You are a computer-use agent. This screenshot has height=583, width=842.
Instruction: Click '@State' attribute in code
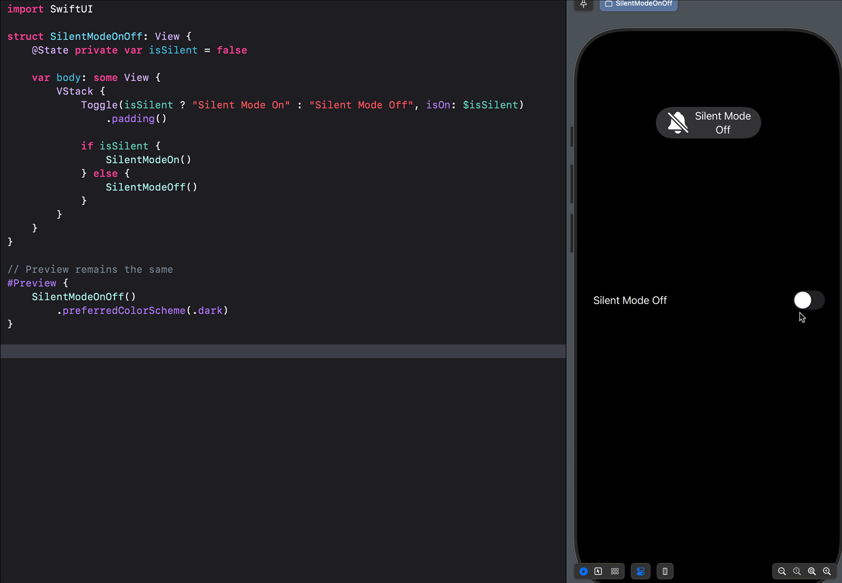50,50
